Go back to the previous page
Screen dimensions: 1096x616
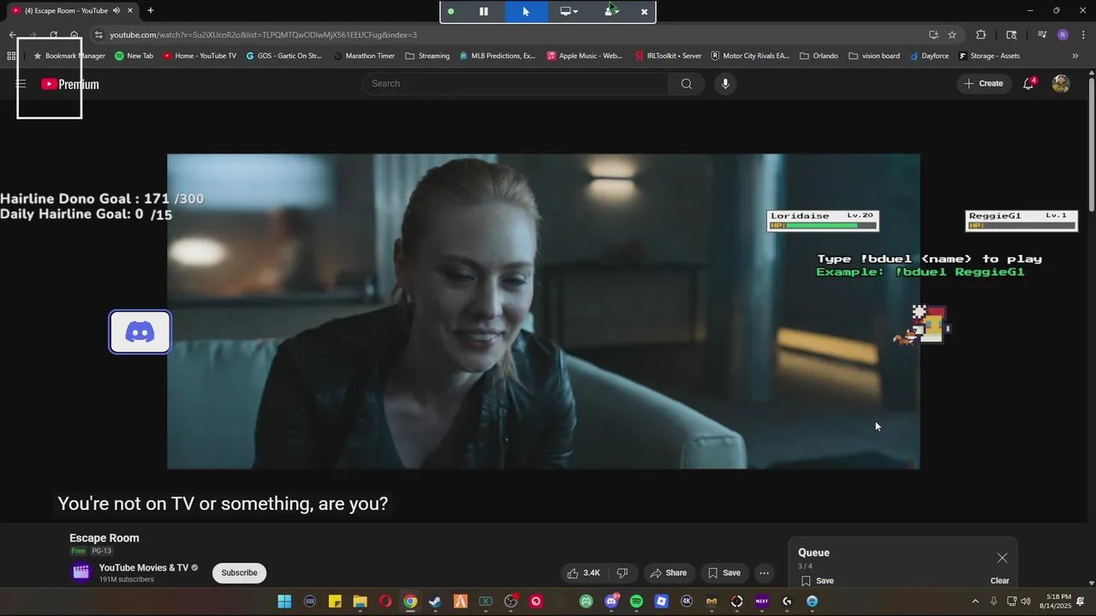12,35
